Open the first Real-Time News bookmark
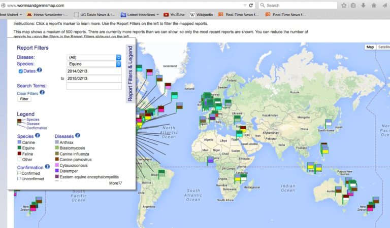The height and width of the screenshot is (228, 390). click(x=239, y=15)
